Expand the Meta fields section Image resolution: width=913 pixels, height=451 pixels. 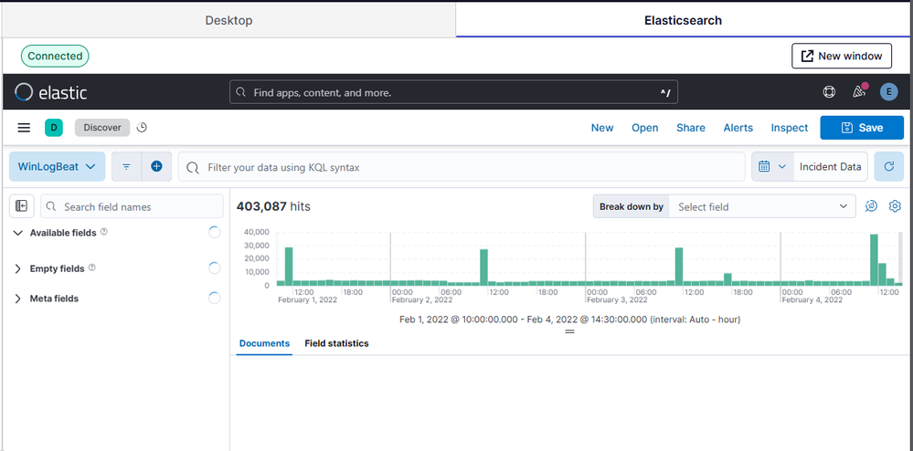click(18, 299)
